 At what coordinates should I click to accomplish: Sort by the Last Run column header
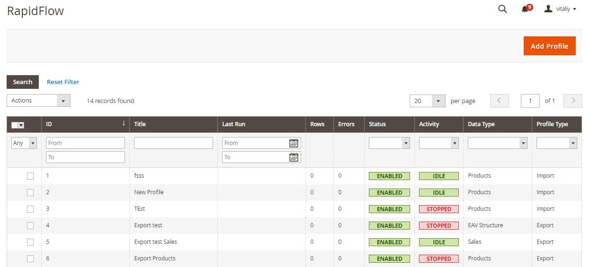pyautogui.click(x=261, y=124)
